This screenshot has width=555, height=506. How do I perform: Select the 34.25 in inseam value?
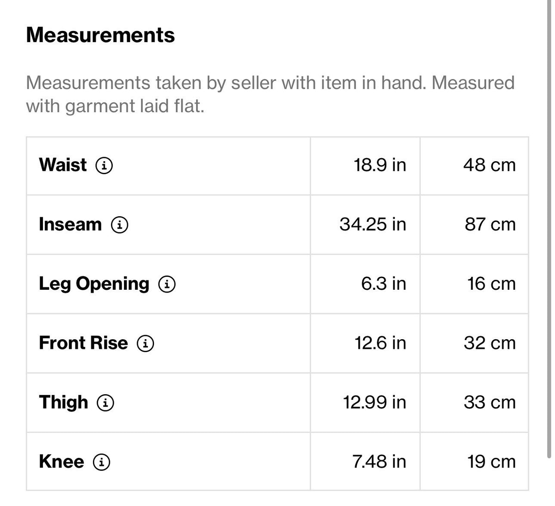coord(373,225)
